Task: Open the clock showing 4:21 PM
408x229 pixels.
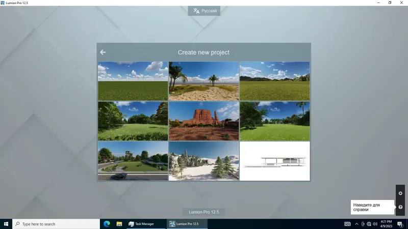Action: [x=386, y=224]
